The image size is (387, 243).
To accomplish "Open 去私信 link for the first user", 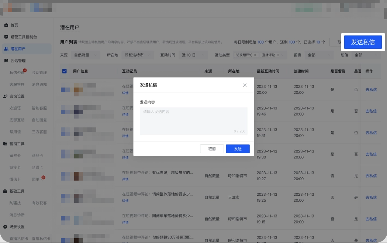I will [370, 90].
